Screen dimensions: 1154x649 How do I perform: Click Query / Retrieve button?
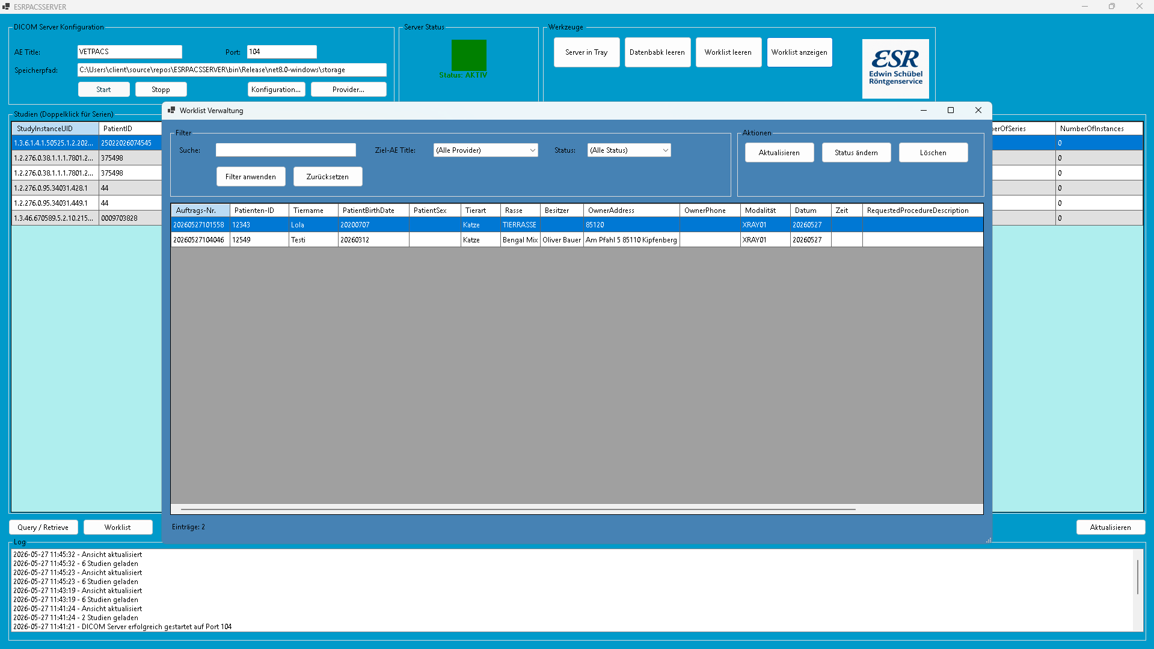coord(43,528)
